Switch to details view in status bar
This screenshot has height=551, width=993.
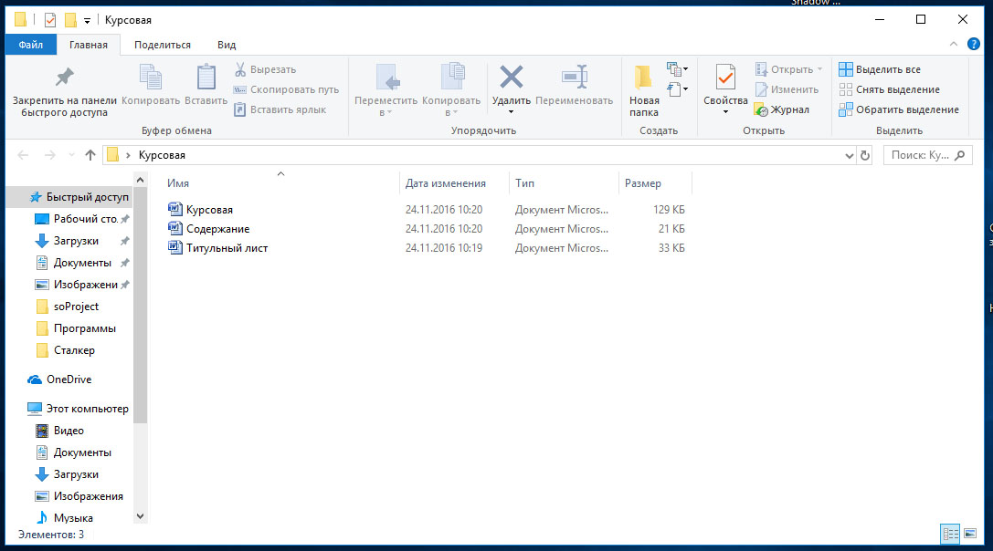950,534
